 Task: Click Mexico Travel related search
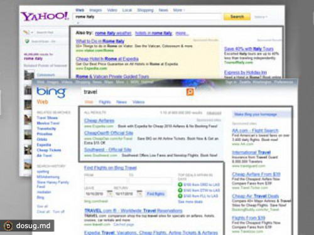48,123
